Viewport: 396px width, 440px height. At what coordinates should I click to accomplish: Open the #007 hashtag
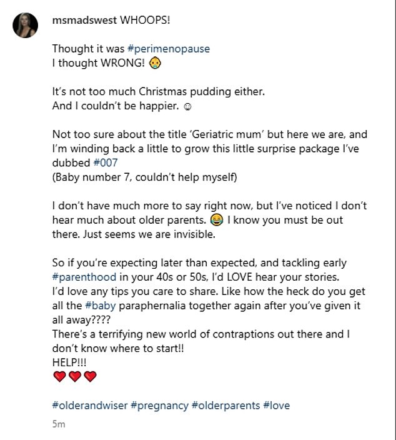click(x=106, y=162)
